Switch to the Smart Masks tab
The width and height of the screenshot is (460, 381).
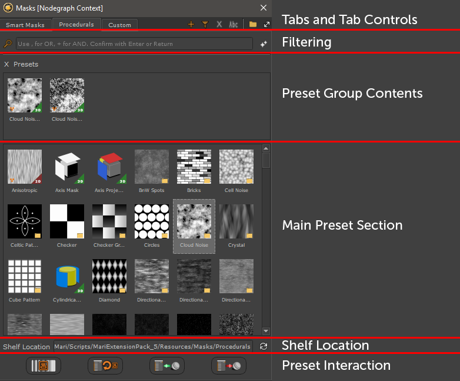(25, 25)
